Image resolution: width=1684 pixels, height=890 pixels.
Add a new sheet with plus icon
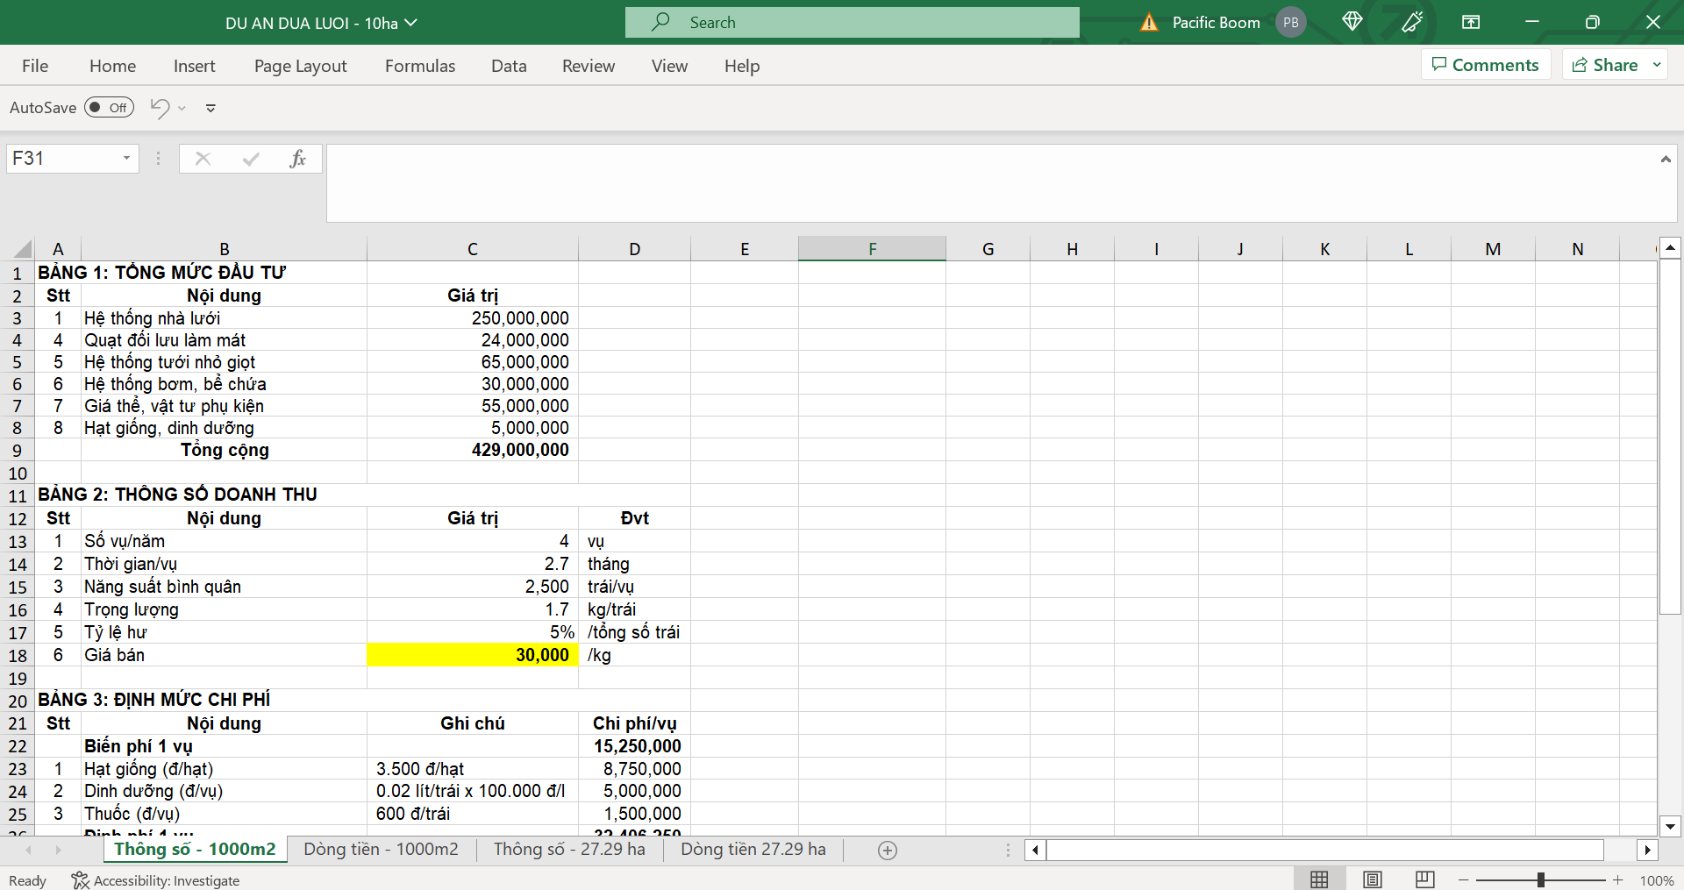pyautogui.click(x=888, y=851)
